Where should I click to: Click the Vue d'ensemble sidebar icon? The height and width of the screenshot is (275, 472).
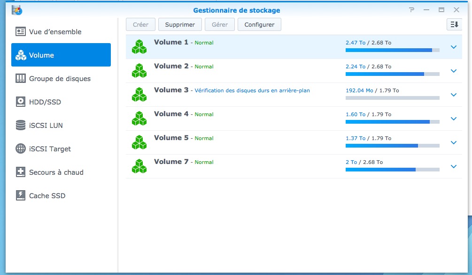[x=21, y=32]
